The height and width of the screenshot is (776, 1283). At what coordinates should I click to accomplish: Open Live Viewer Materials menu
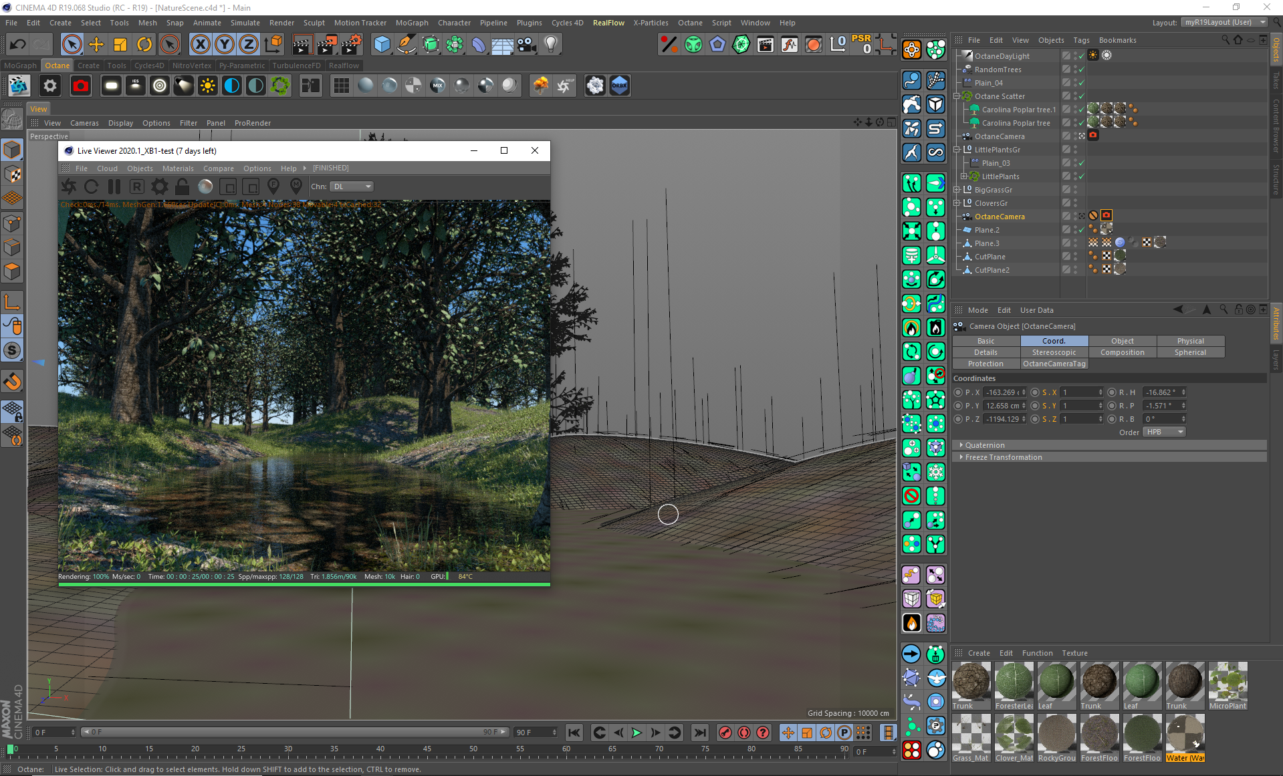178,168
